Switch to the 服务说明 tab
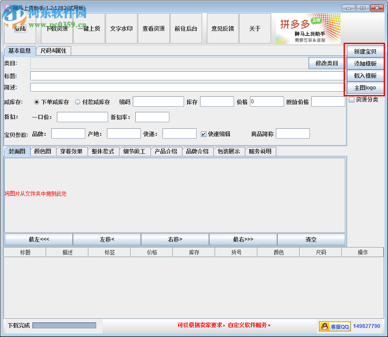Screen dimensions: 388x337 260,151
